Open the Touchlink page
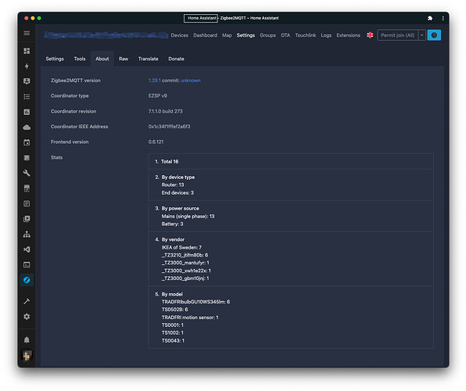 [x=306, y=35]
